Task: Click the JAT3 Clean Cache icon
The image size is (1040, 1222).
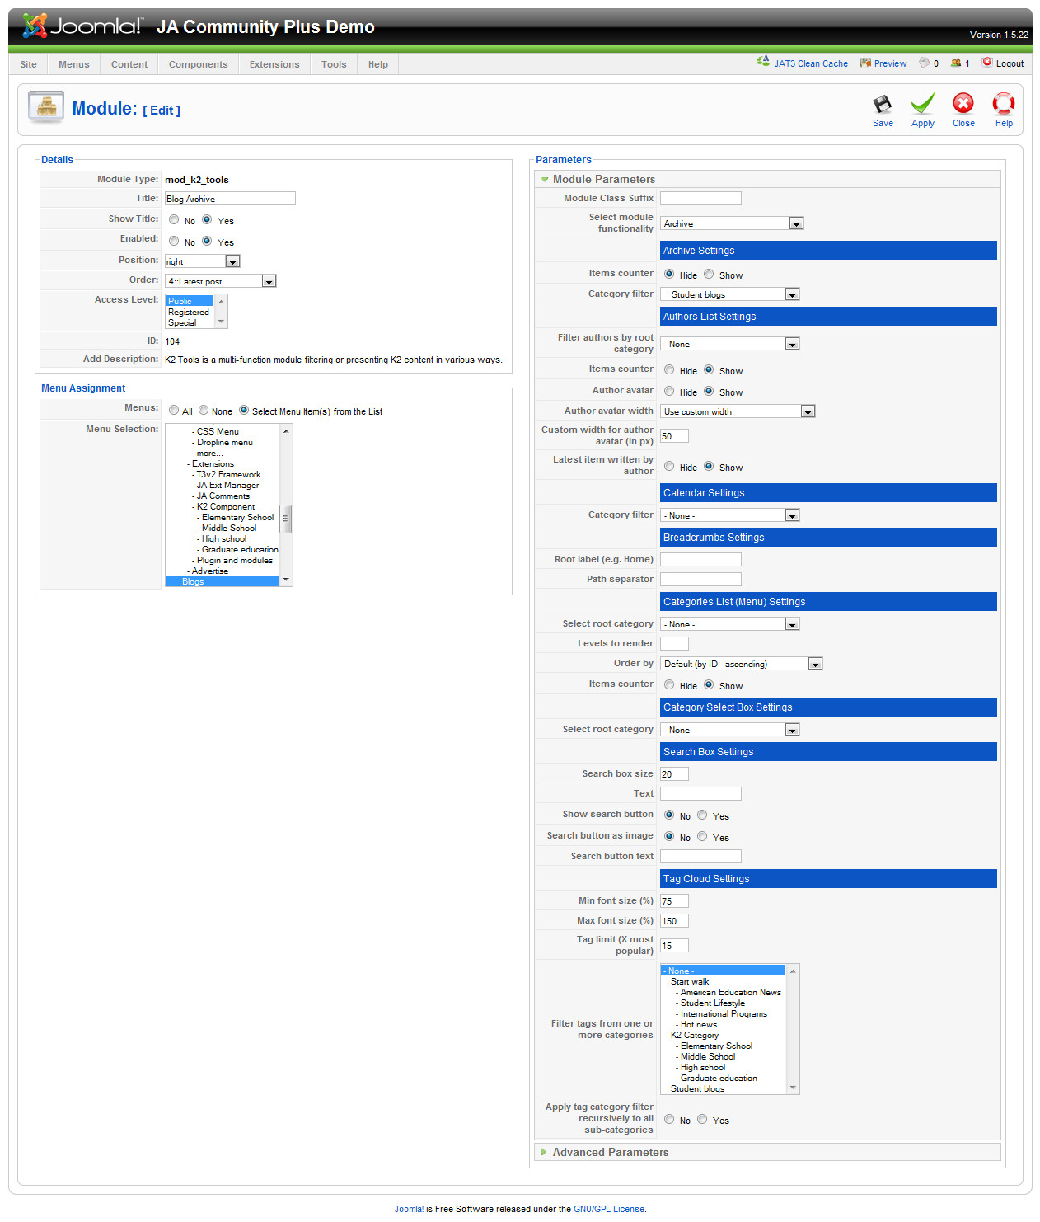Action: (x=763, y=62)
